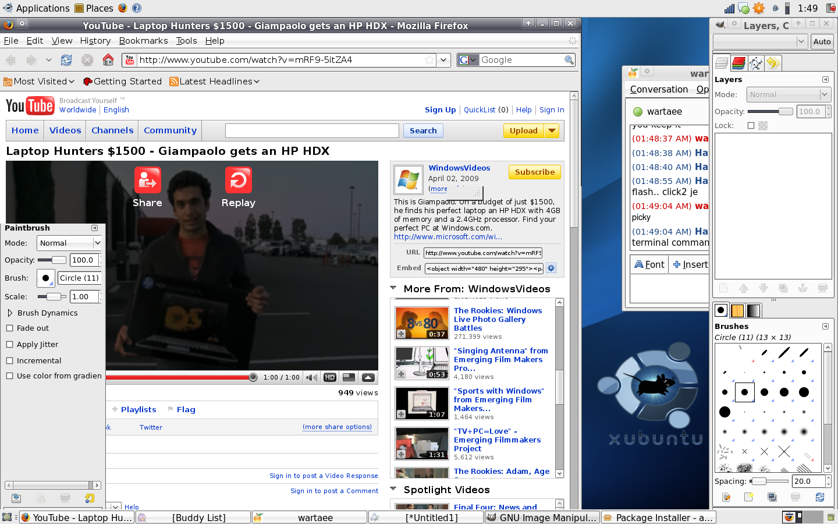Click the Share icon on the video

(x=147, y=180)
